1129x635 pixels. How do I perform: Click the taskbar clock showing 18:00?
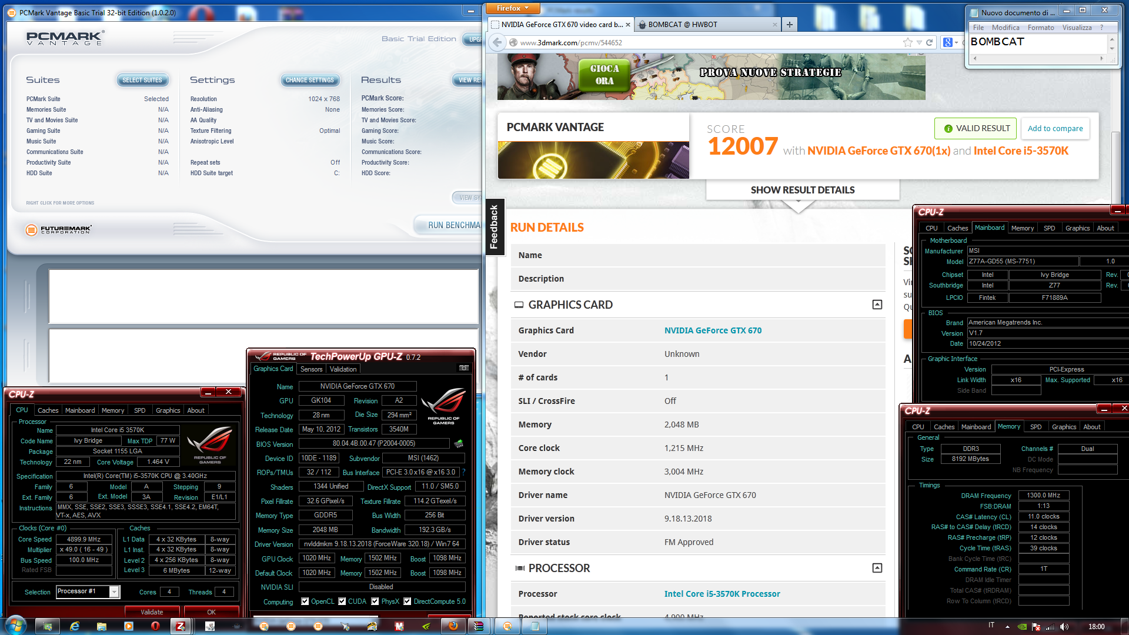[1096, 627]
